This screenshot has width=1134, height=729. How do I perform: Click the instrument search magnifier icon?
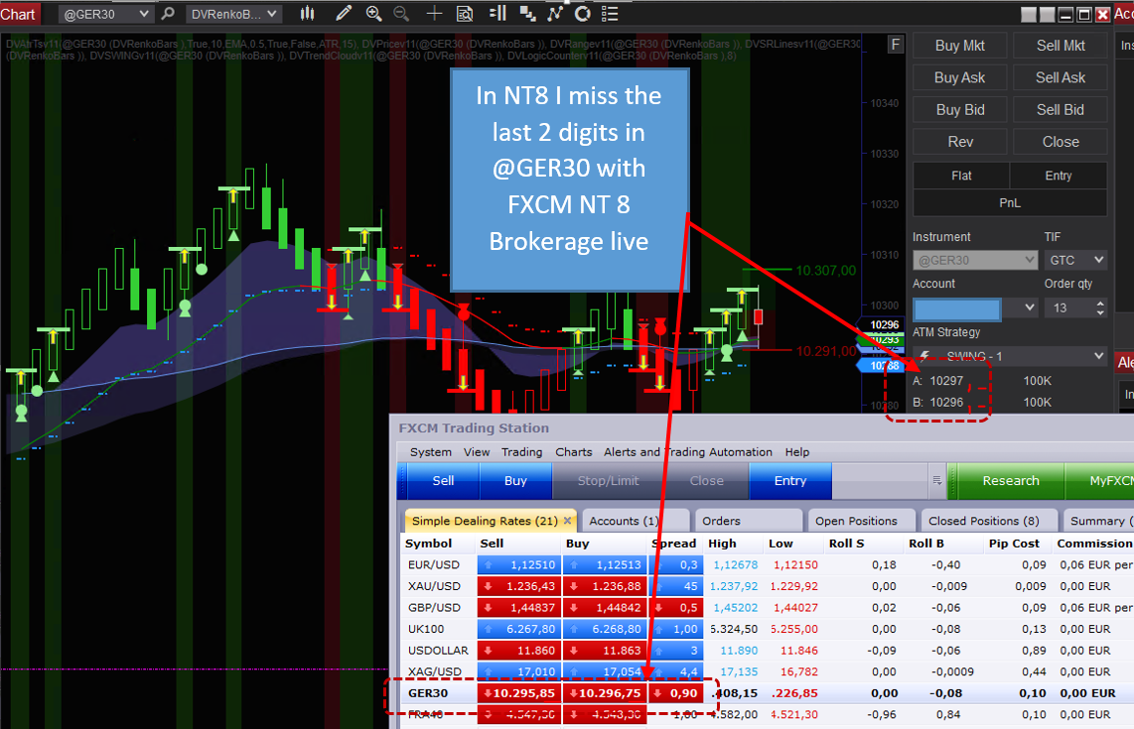click(x=168, y=14)
